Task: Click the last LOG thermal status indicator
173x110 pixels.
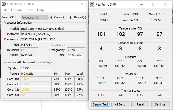Action: pyautogui.click(x=159, y=95)
